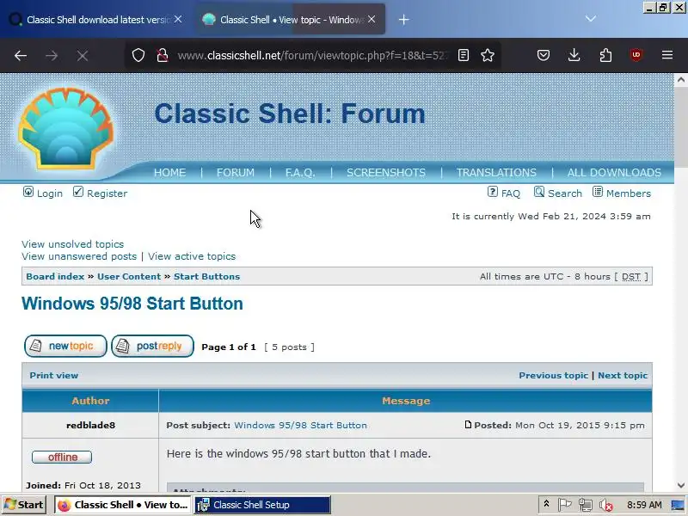688x516 pixels.
Task: Open the Downloads panel icon
Action: 574,55
